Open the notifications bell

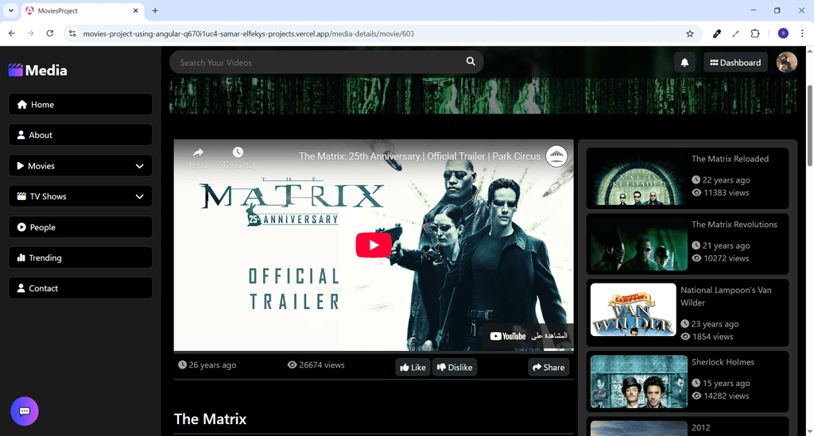coord(684,63)
